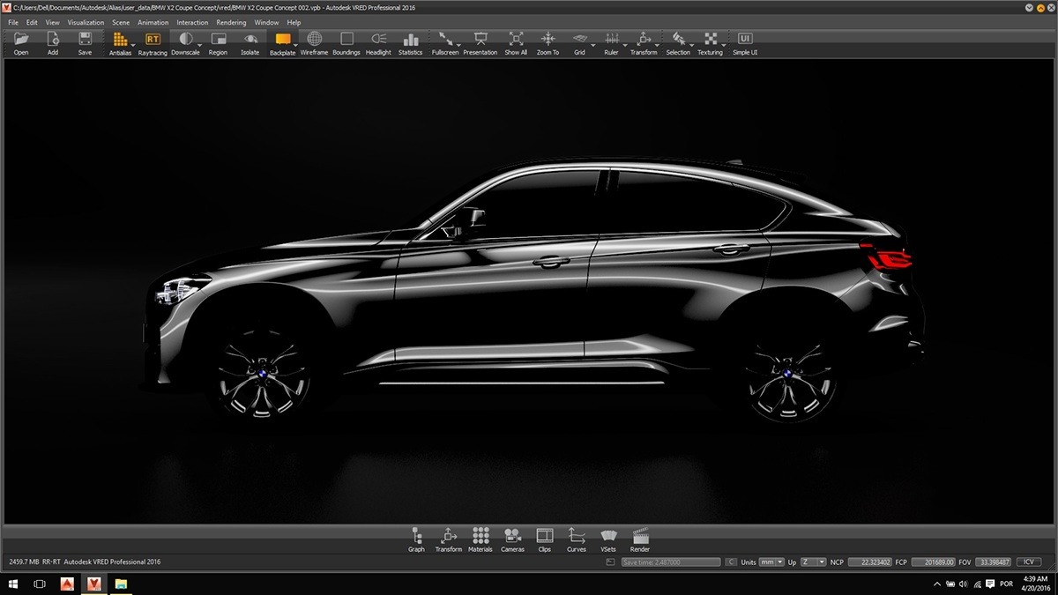Open the Materials editor
Image resolution: width=1058 pixels, height=595 pixels.
(x=481, y=538)
